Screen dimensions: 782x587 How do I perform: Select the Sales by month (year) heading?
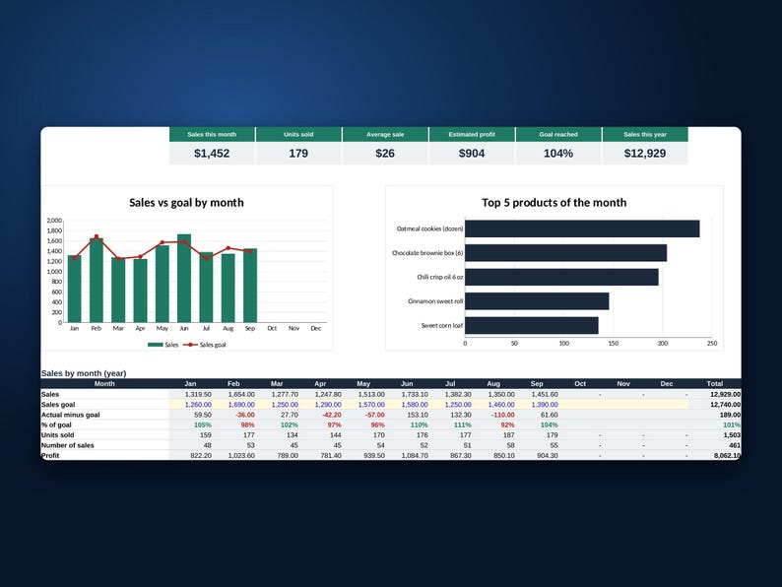pos(84,373)
